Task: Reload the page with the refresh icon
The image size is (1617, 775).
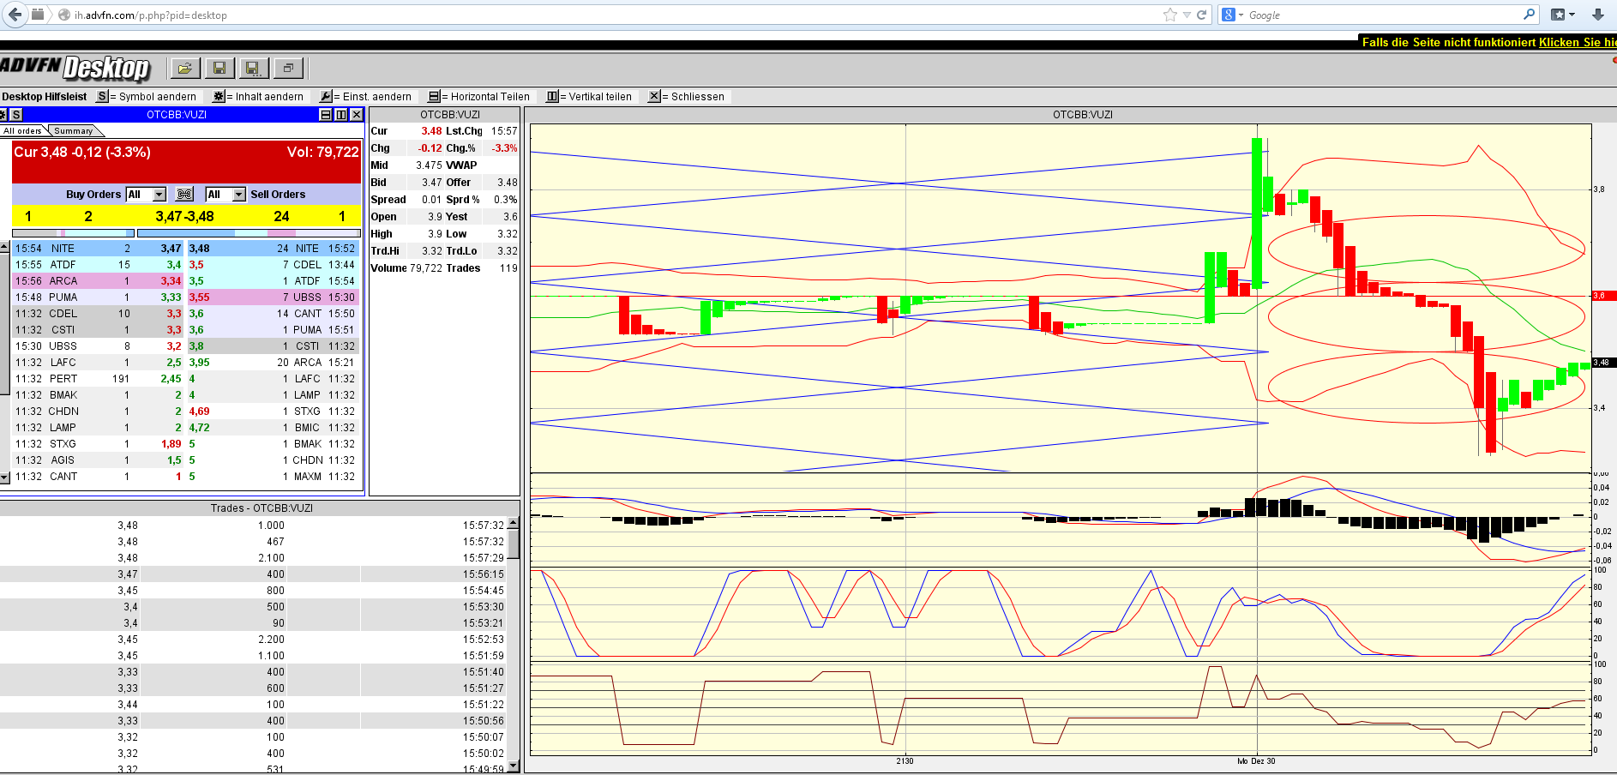Action: point(1202,15)
